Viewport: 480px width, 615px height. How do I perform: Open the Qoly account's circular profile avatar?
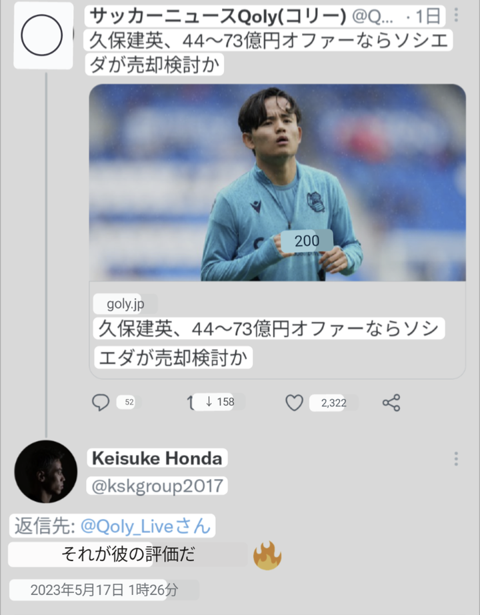tap(42, 36)
